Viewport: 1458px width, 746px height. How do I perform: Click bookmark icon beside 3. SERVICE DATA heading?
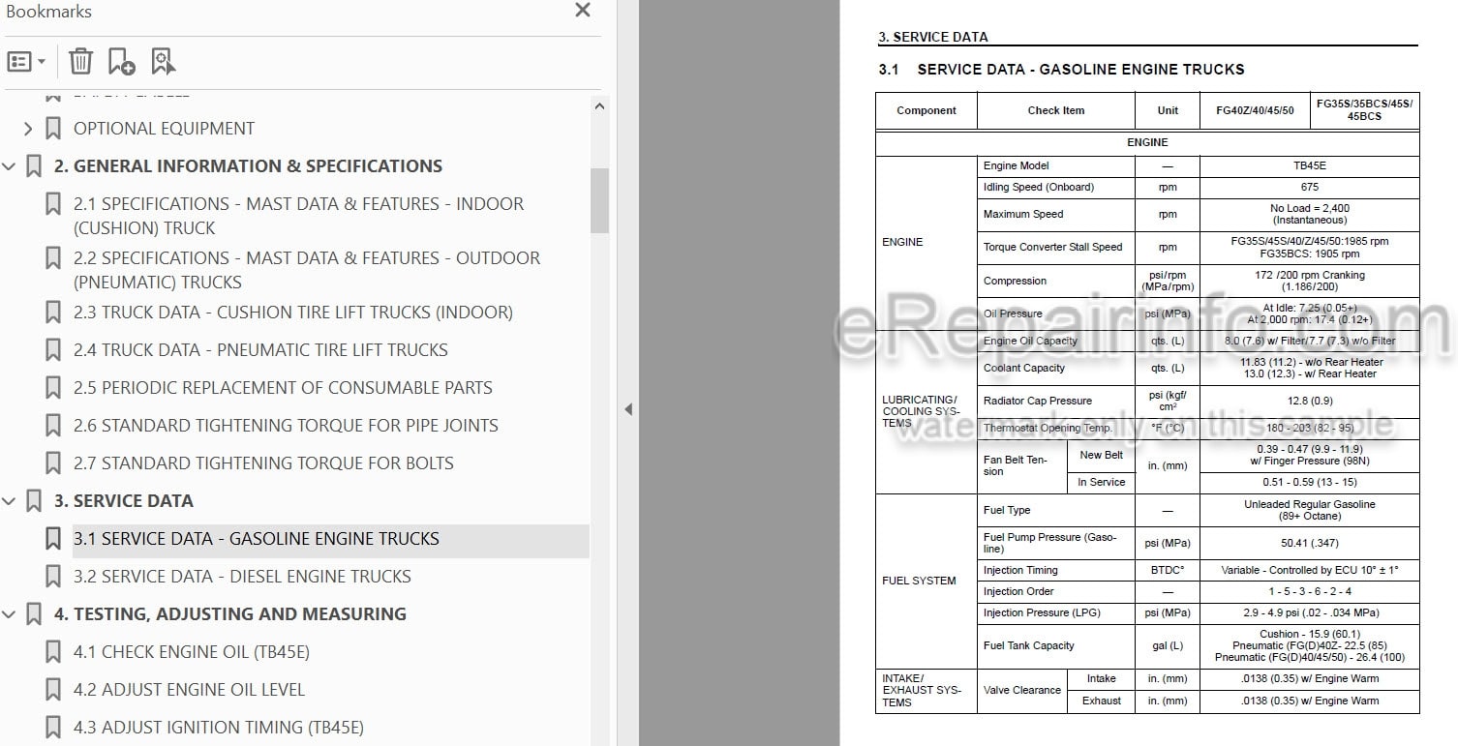[34, 501]
